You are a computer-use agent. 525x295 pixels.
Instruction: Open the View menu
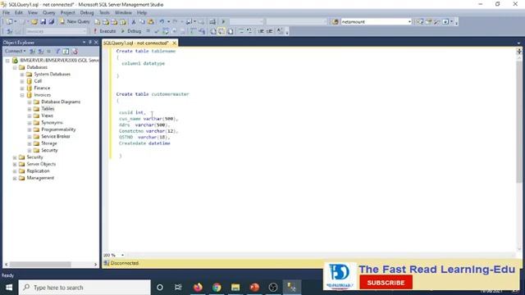click(33, 13)
